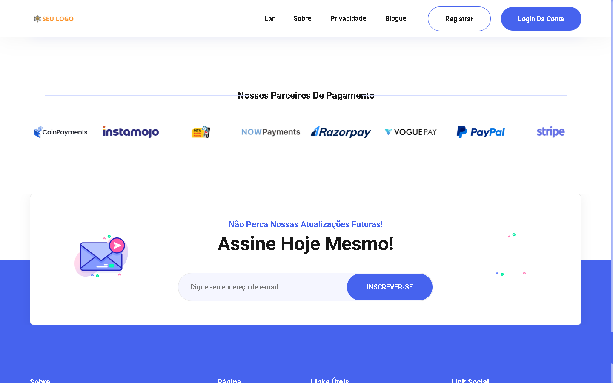
Task: Submit with the INSCREVER-SE button
Action: [390, 287]
